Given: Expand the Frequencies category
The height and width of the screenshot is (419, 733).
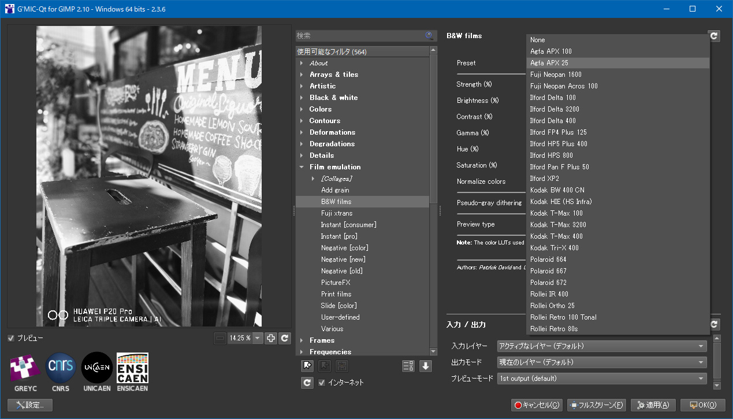Looking at the screenshot, I should pyautogui.click(x=302, y=352).
